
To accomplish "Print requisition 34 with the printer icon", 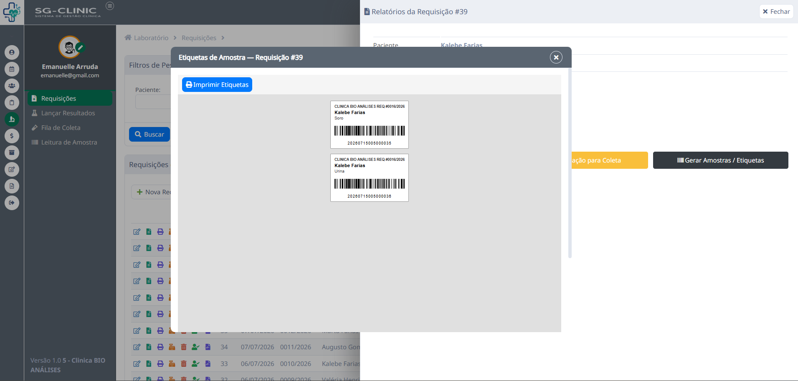I will 160,347.
